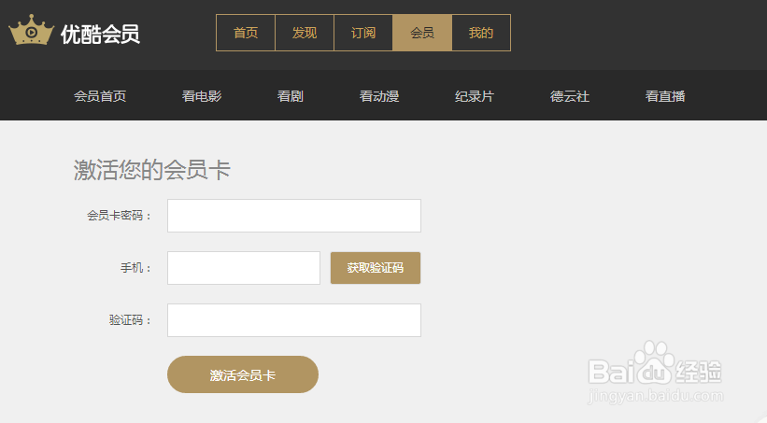The image size is (767, 423).
Task: Click the 优酷会员 title text
Action: click(x=100, y=35)
